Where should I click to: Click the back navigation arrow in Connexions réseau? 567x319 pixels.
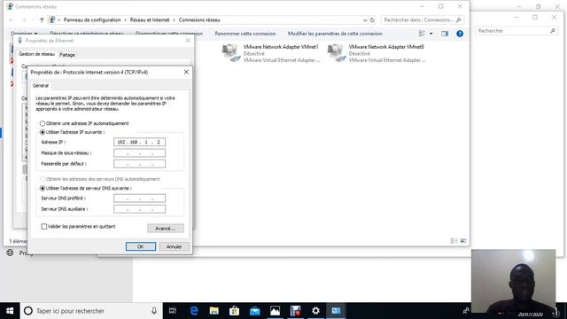click(x=12, y=19)
